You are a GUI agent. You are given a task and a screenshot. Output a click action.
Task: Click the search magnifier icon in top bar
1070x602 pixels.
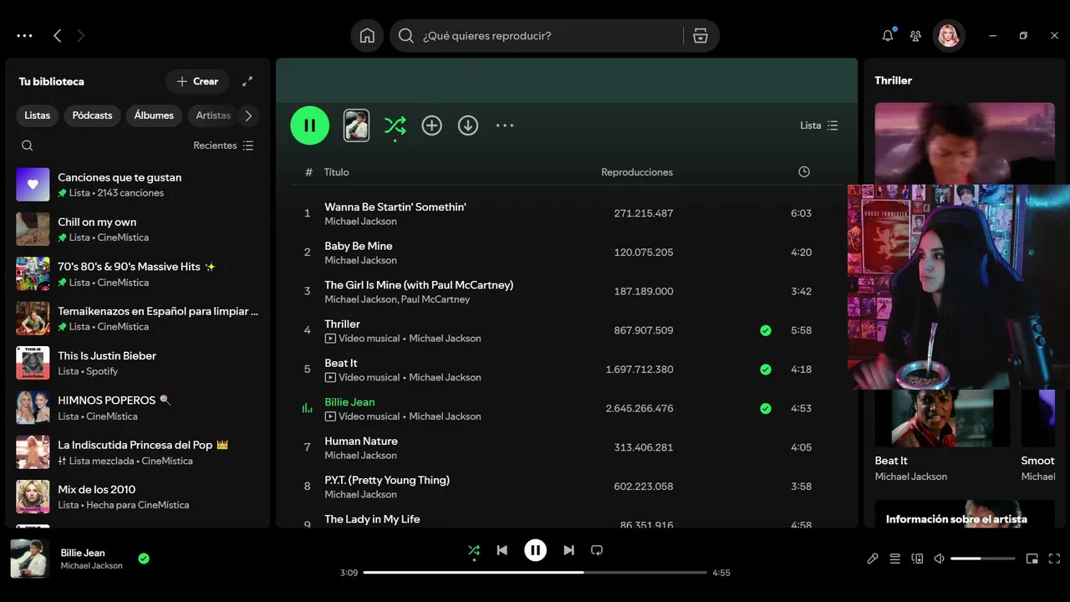(405, 36)
